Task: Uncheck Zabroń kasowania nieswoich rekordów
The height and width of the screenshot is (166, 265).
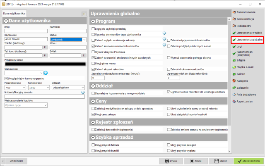Action: [x=93, y=46]
